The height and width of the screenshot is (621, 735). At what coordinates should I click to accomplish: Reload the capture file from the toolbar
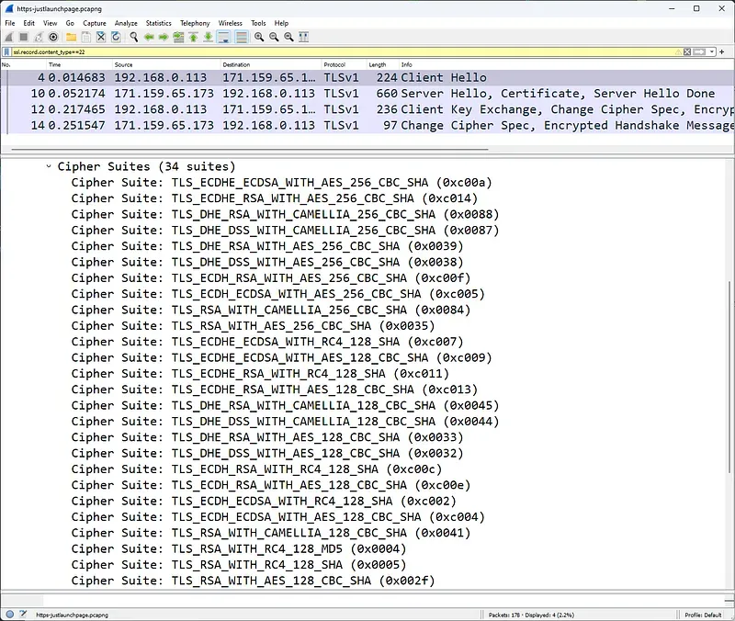tap(116, 37)
